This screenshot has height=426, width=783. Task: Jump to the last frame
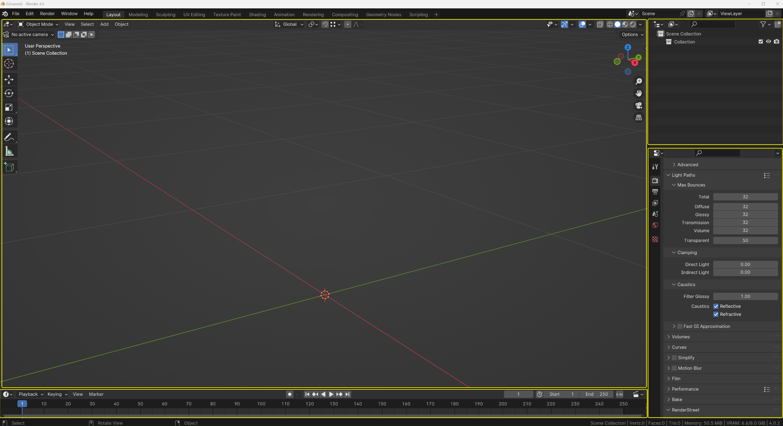click(348, 394)
